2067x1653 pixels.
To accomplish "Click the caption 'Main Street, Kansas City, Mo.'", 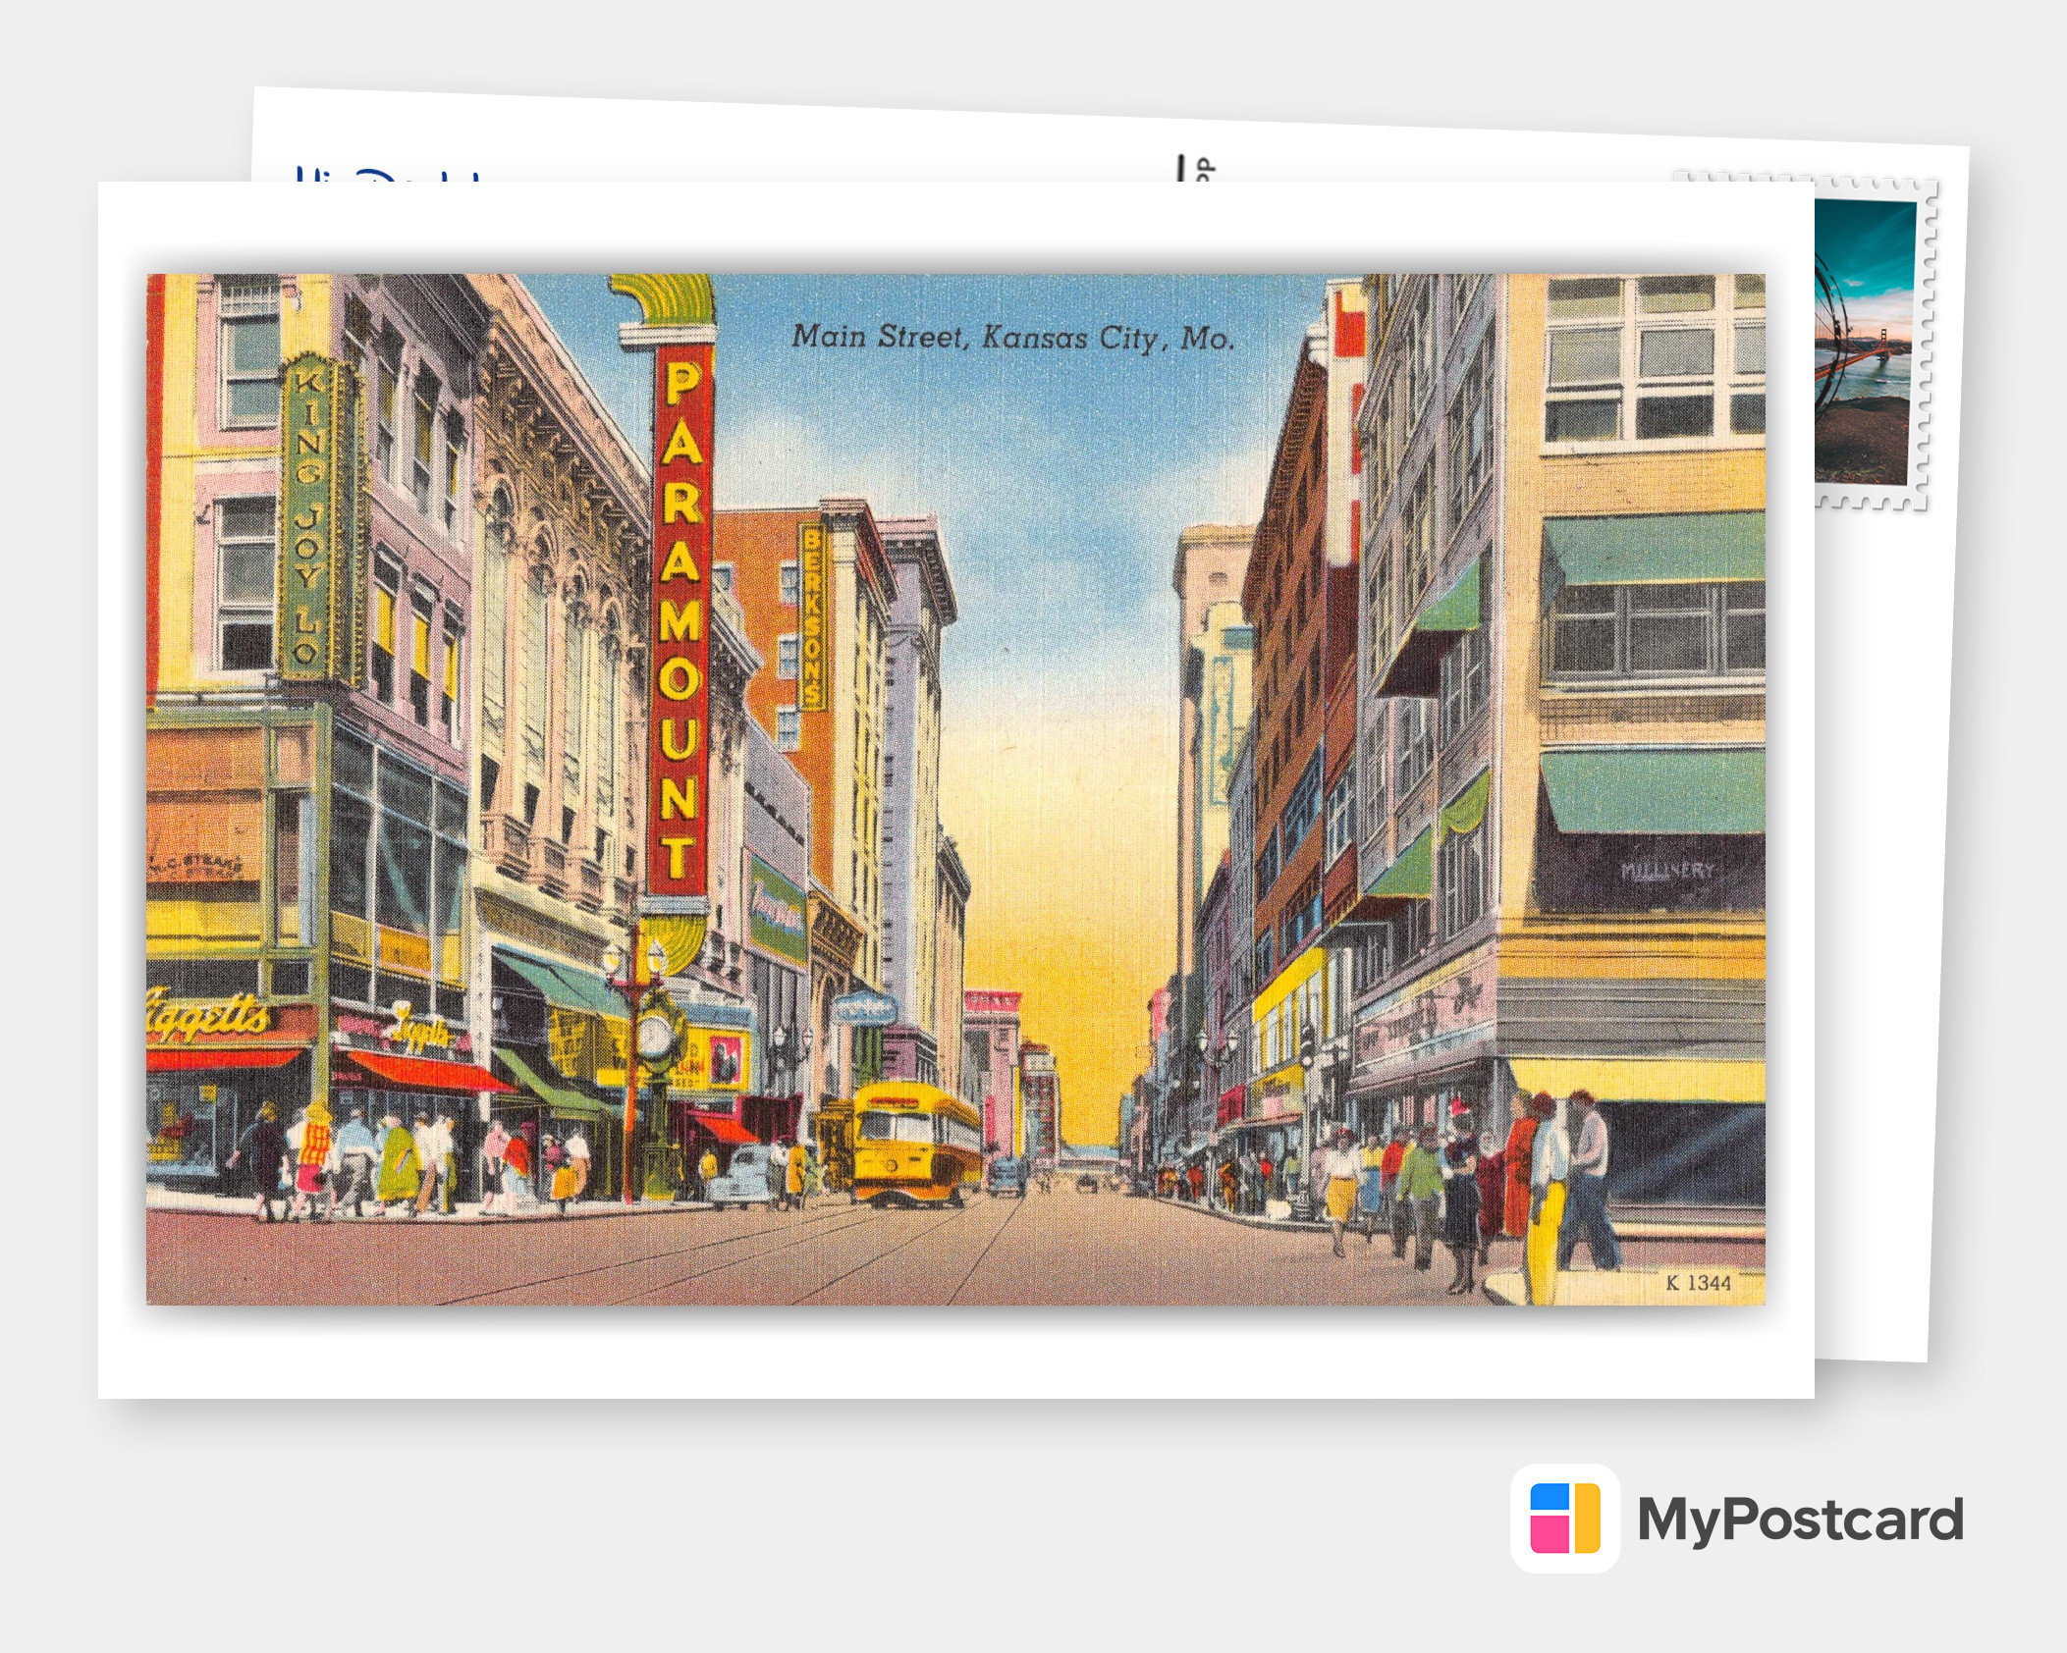I will 1012,338.
